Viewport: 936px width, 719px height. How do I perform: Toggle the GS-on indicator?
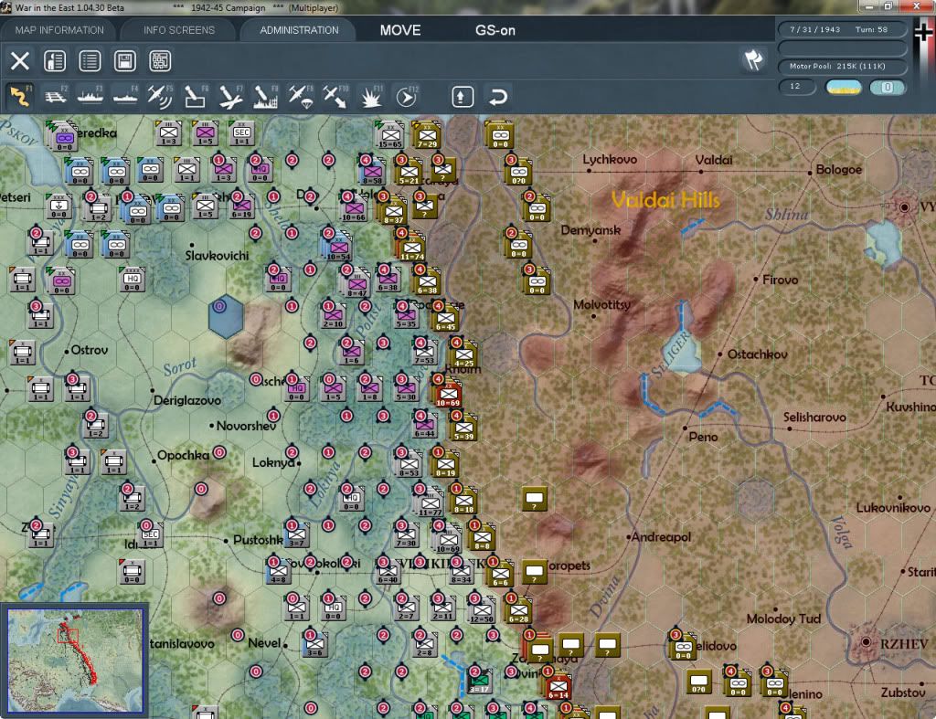click(x=495, y=30)
